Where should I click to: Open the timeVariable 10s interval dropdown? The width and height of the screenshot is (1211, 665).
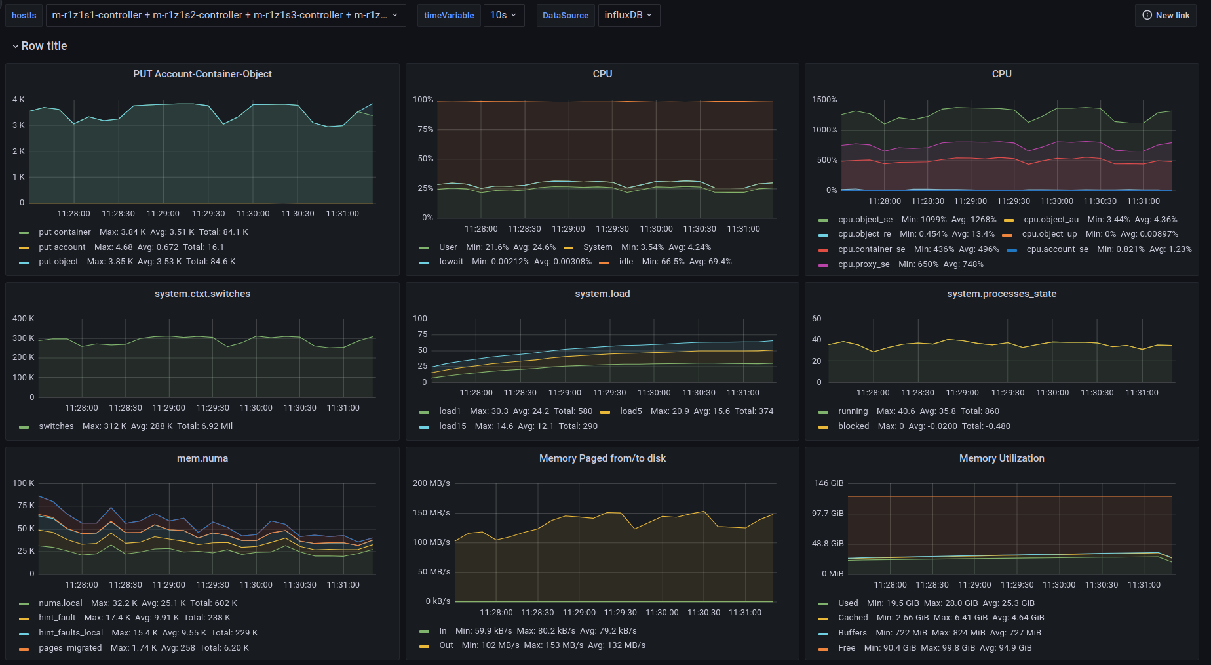(x=503, y=15)
